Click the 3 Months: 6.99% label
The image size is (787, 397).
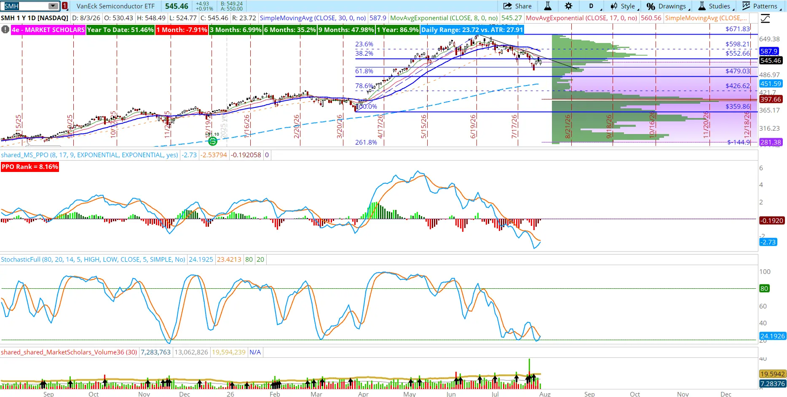(236, 30)
